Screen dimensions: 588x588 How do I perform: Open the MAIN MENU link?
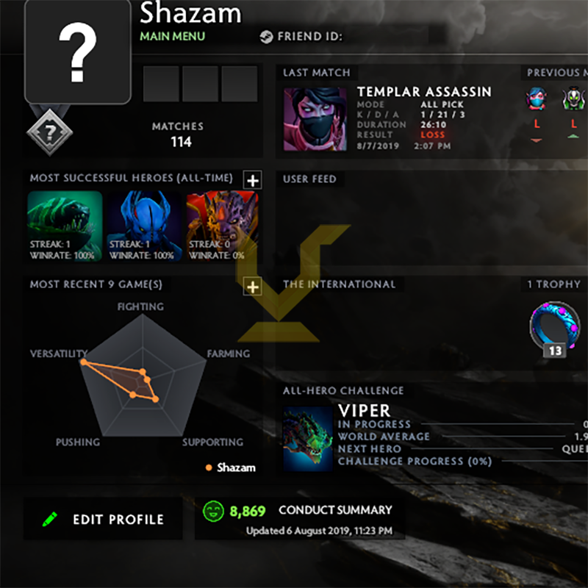click(173, 36)
